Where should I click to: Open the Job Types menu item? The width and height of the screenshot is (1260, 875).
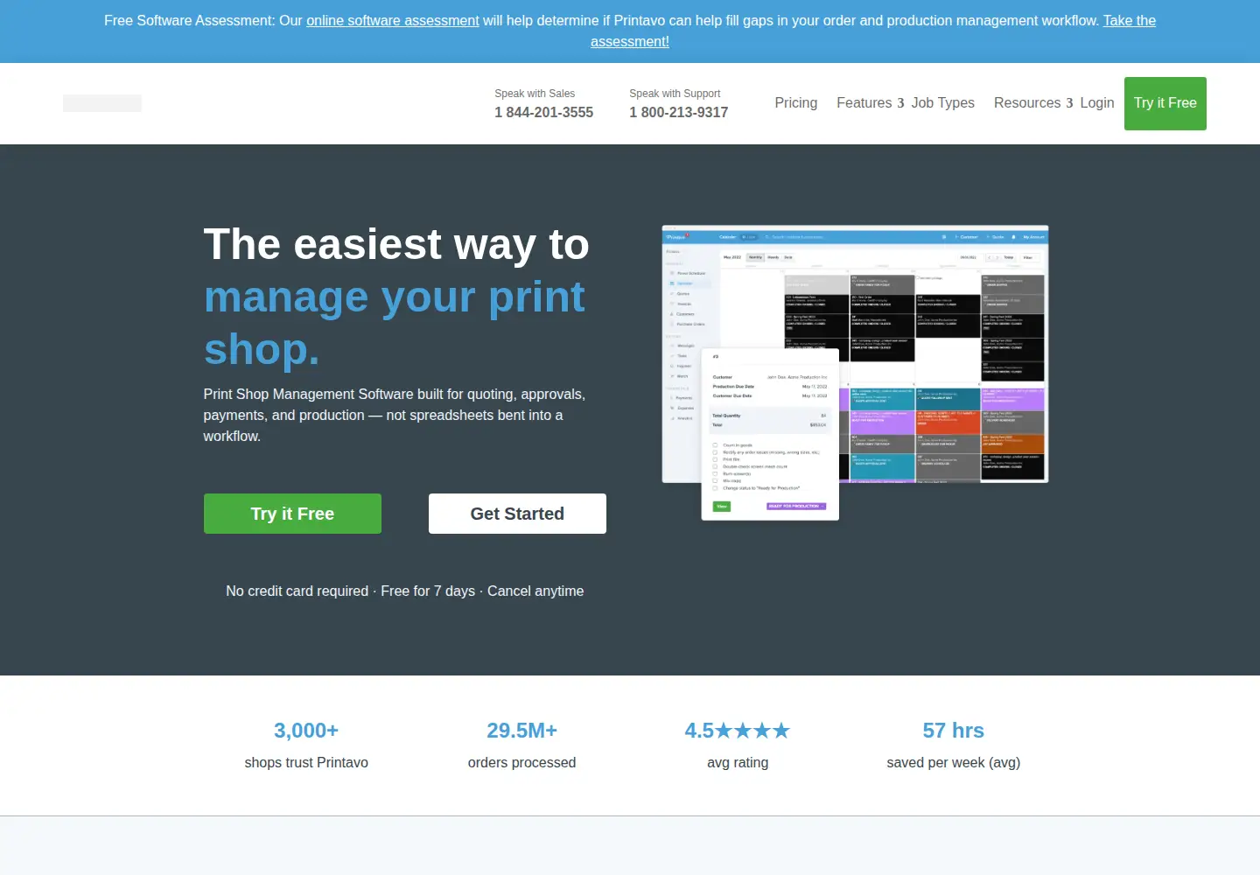click(x=942, y=102)
